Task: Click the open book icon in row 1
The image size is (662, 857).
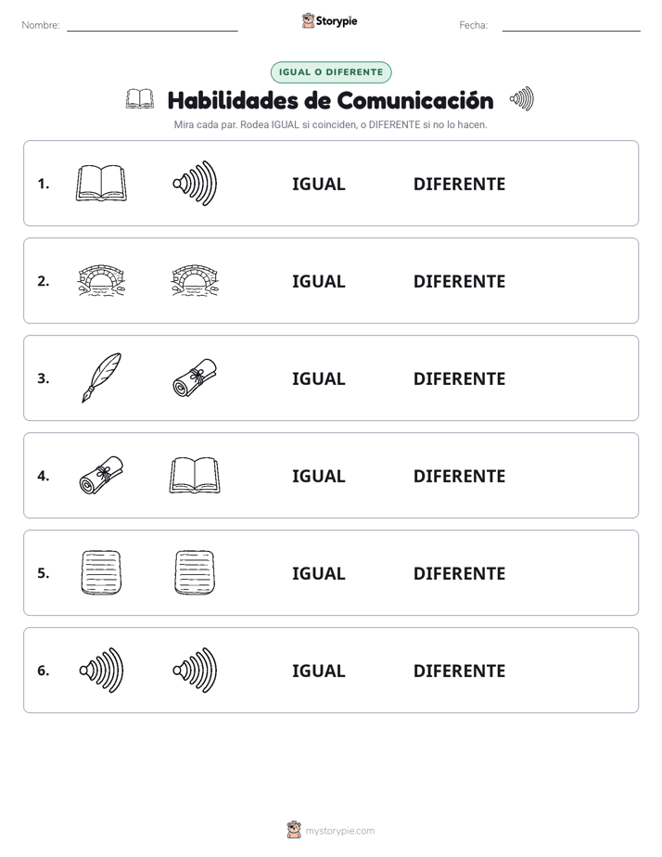Action: click(101, 184)
